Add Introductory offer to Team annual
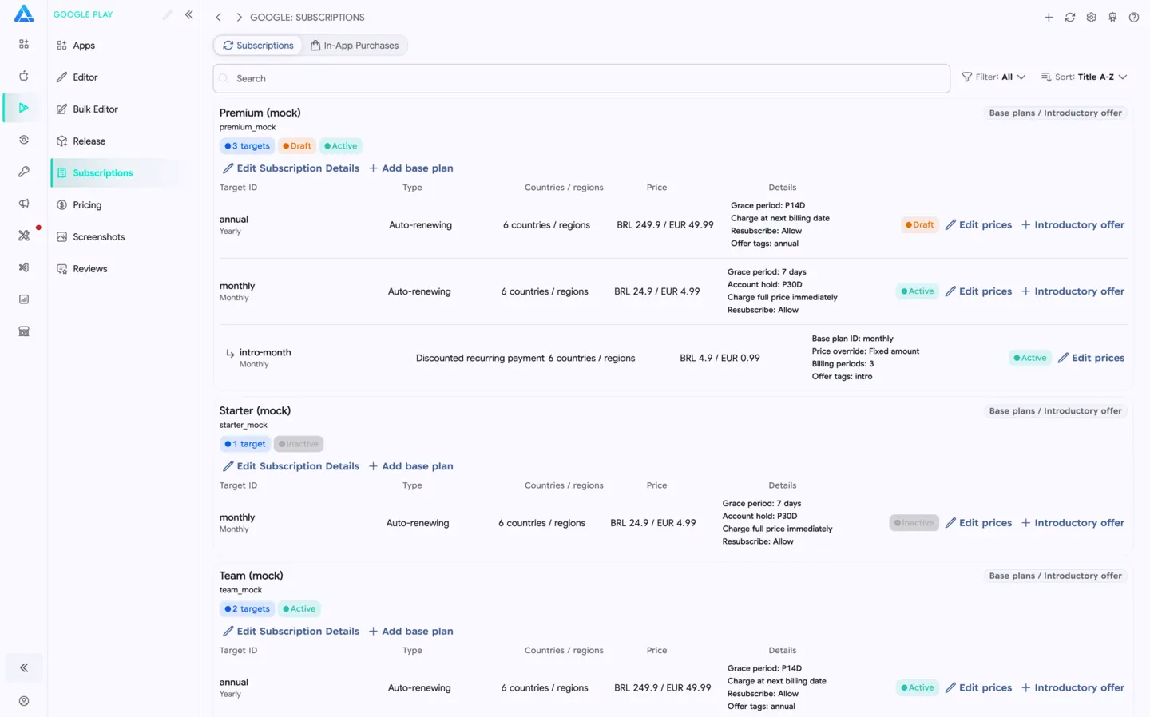1150x717 pixels. [1073, 688]
